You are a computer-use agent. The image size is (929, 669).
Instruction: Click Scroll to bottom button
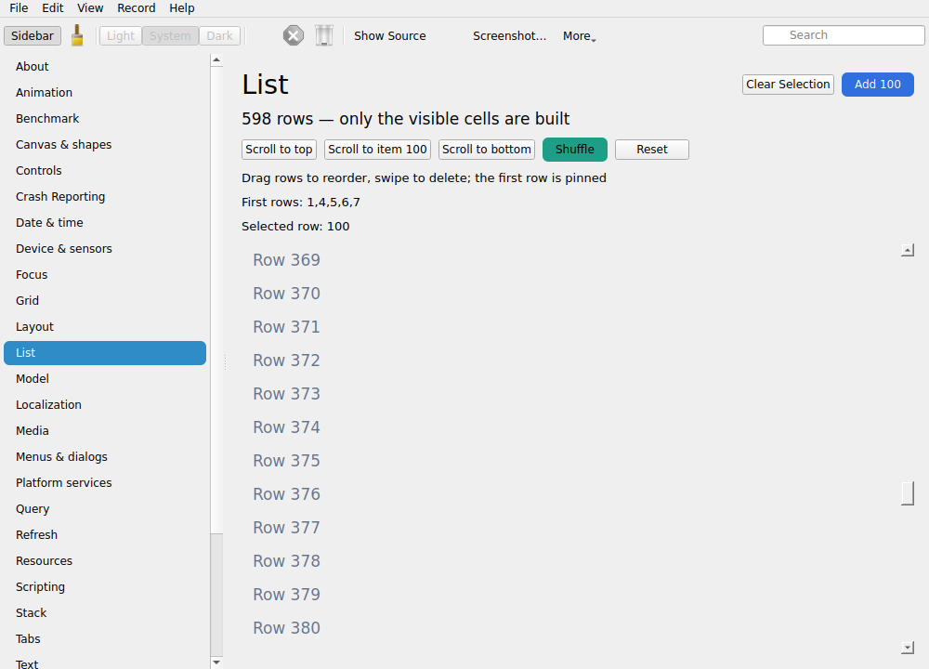[487, 150]
